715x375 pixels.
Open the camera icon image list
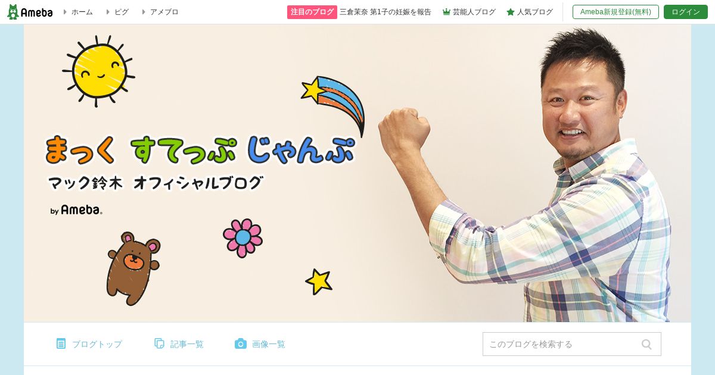click(241, 343)
